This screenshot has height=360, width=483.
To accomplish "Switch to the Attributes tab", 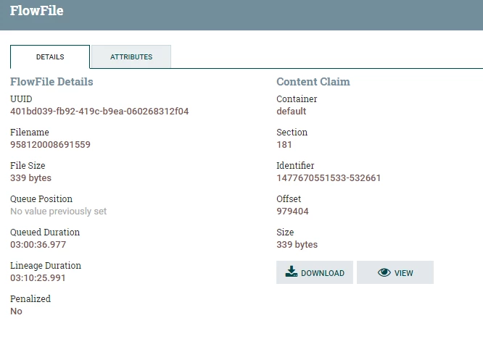I will [x=131, y=56].
